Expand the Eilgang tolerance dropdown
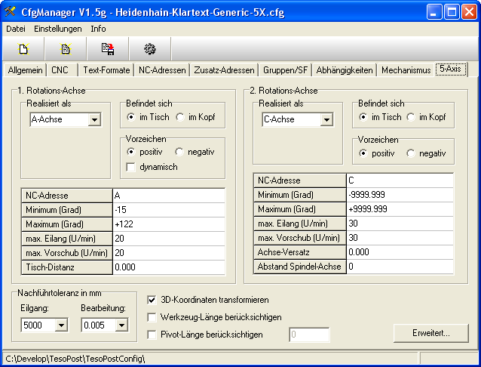 coord(61,325)
